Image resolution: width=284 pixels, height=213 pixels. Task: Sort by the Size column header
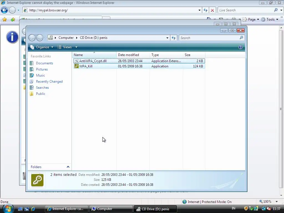194,55
